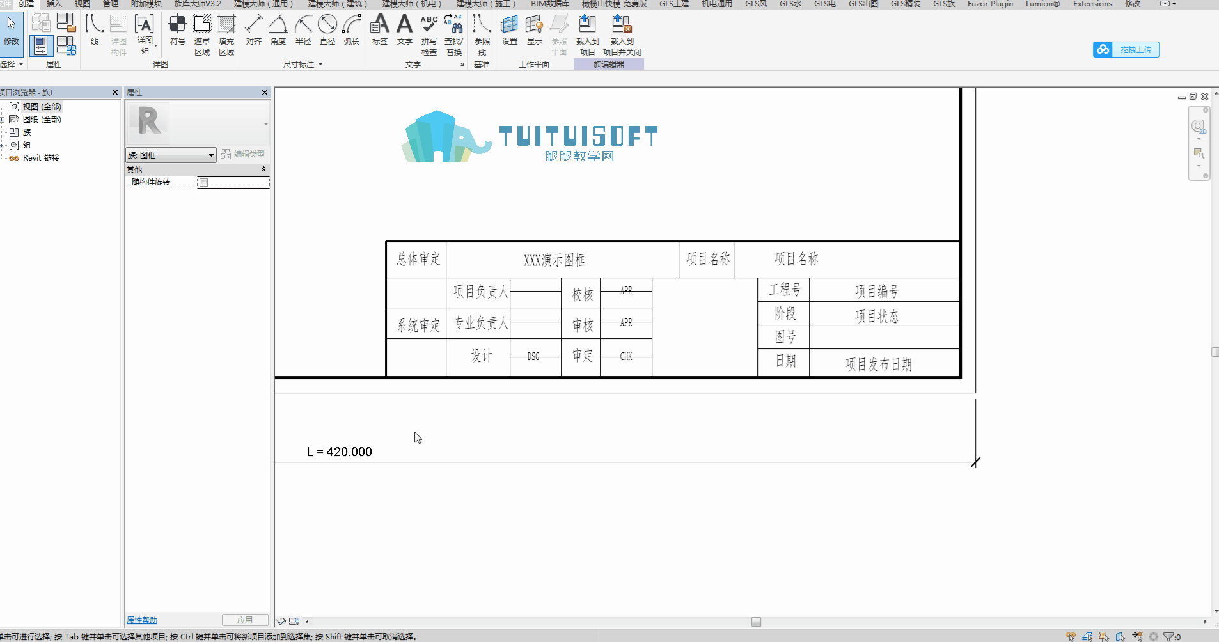Image resolution: width=1219 pixels, height=642 pixels.
Task: Switch to the 插入 ribbon tab
Action: 54,4
